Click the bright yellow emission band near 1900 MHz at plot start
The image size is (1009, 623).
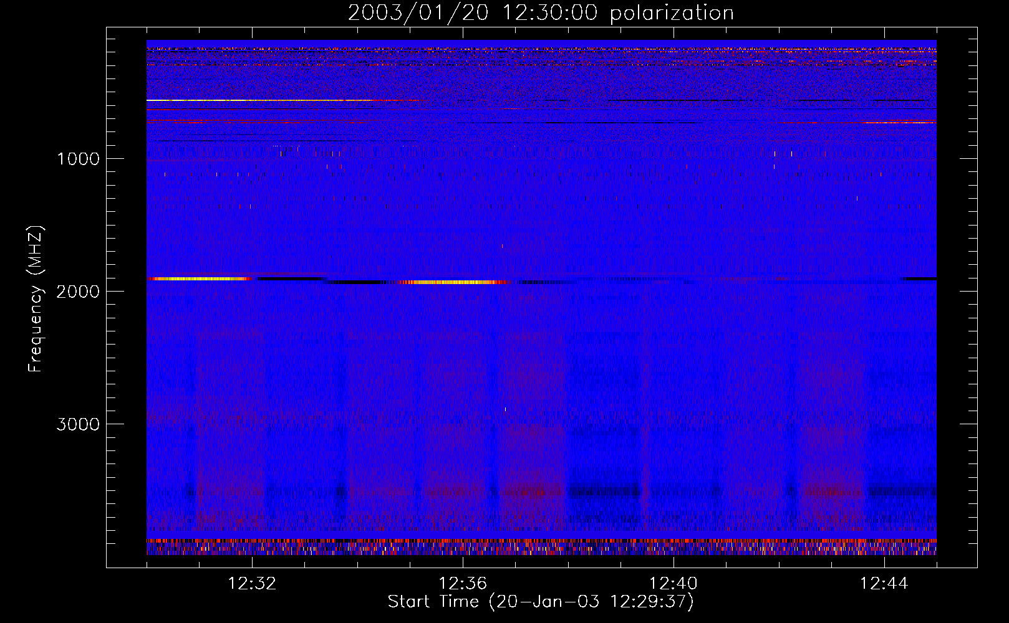200,279
